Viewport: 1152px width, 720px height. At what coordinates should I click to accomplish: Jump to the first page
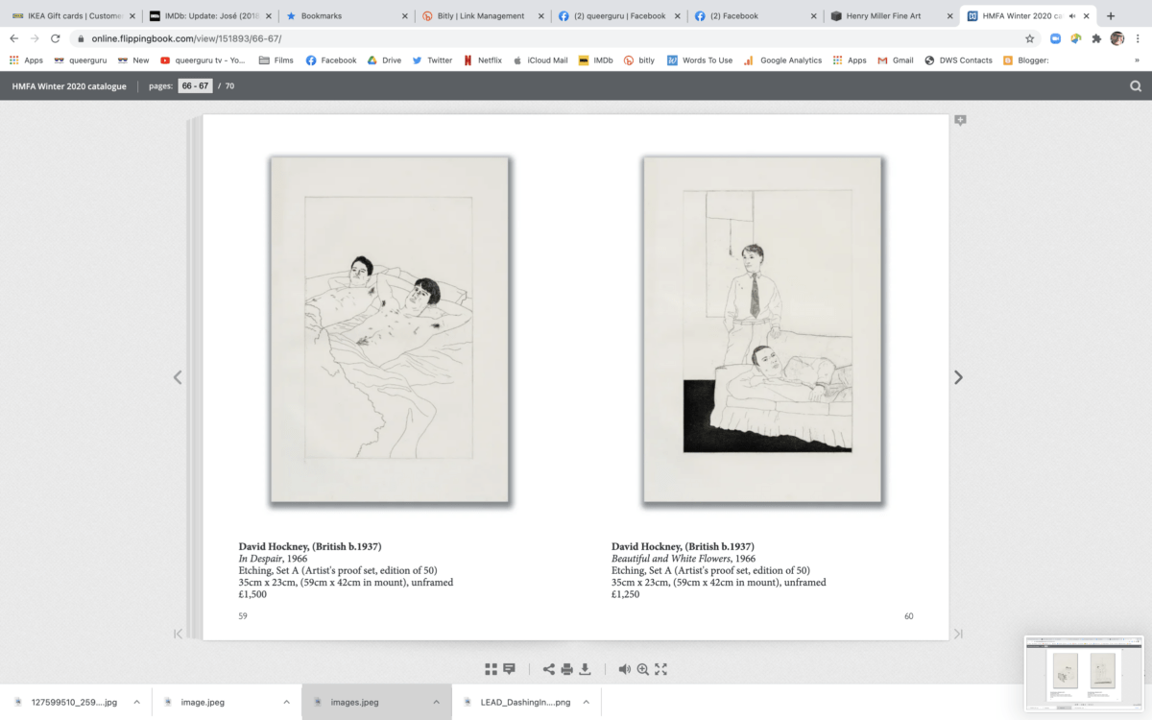click(178, 634)
